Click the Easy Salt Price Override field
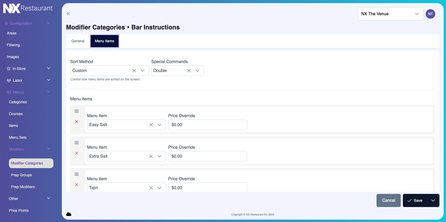Screen dimensions: 446x222 pos(207,125)
